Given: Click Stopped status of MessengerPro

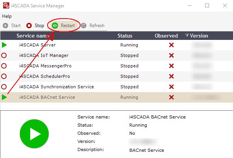Looking at the screenshot, I should click(129, 66).
